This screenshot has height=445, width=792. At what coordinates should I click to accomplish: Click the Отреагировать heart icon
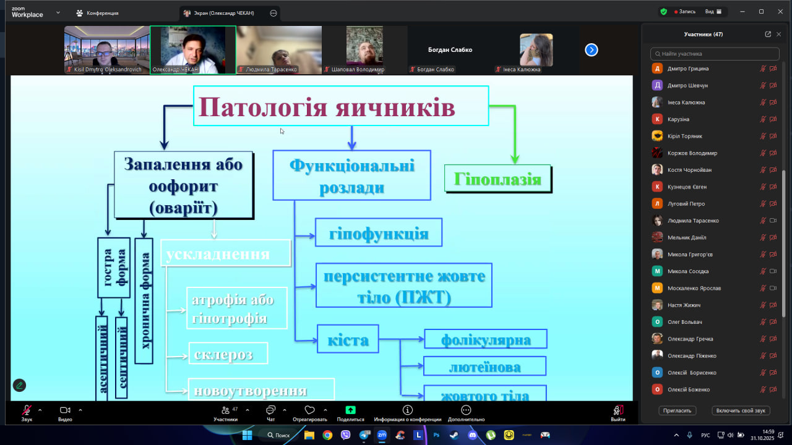309,410
